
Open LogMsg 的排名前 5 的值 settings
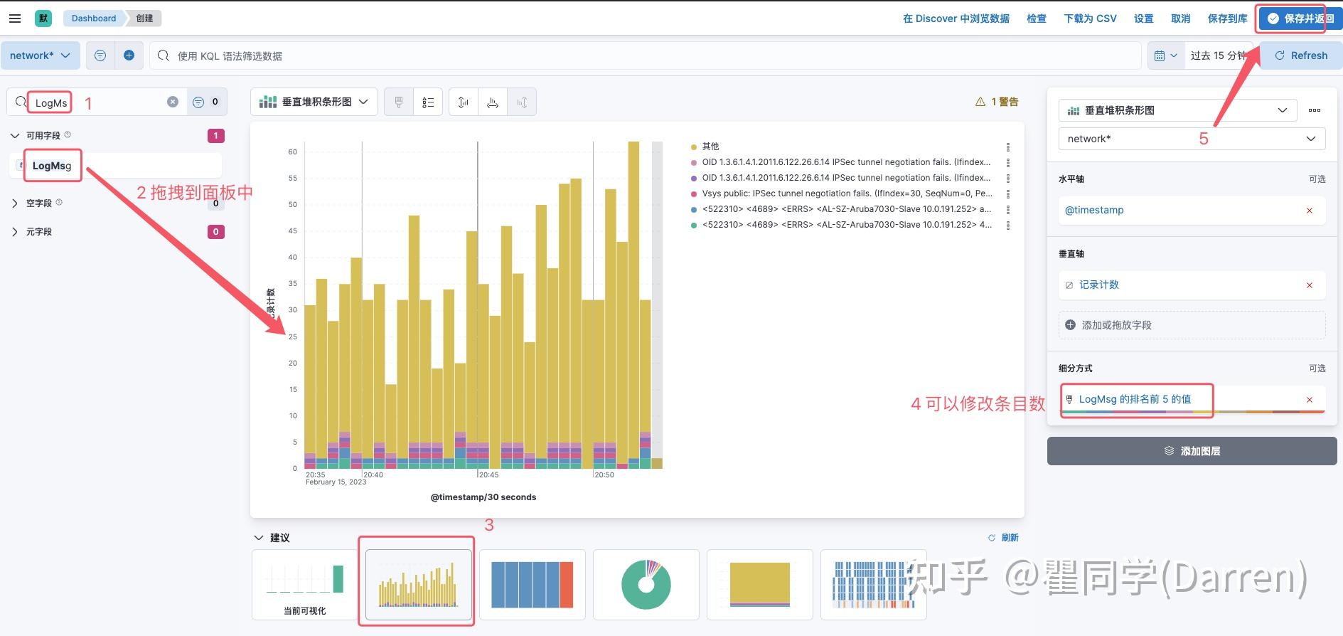click(x=1135, y=400)
